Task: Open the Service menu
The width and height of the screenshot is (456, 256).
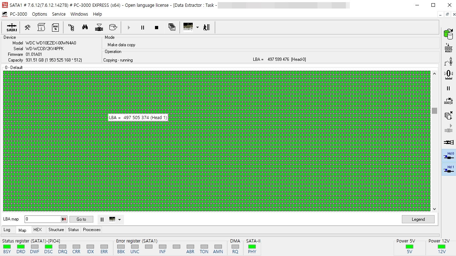Action: point(58,14)
